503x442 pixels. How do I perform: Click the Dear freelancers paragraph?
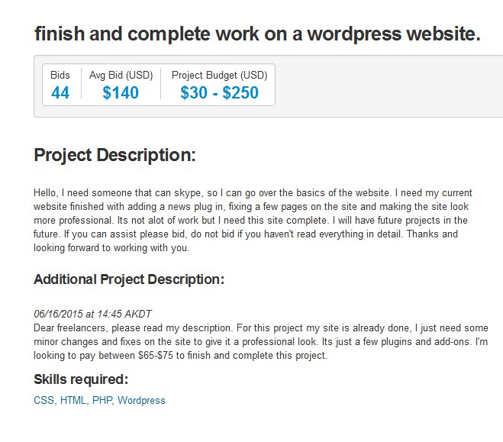261,341
